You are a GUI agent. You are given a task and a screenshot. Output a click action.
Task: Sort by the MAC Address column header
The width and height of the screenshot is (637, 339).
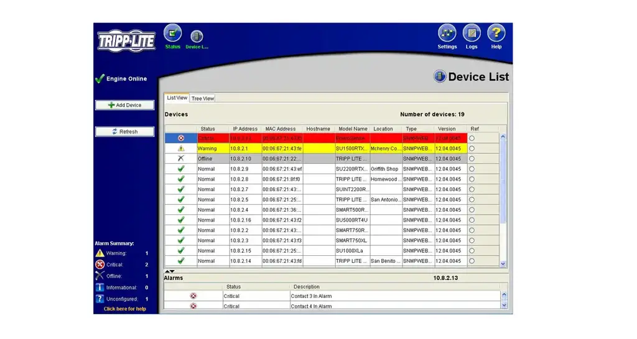tap(281, 129)
